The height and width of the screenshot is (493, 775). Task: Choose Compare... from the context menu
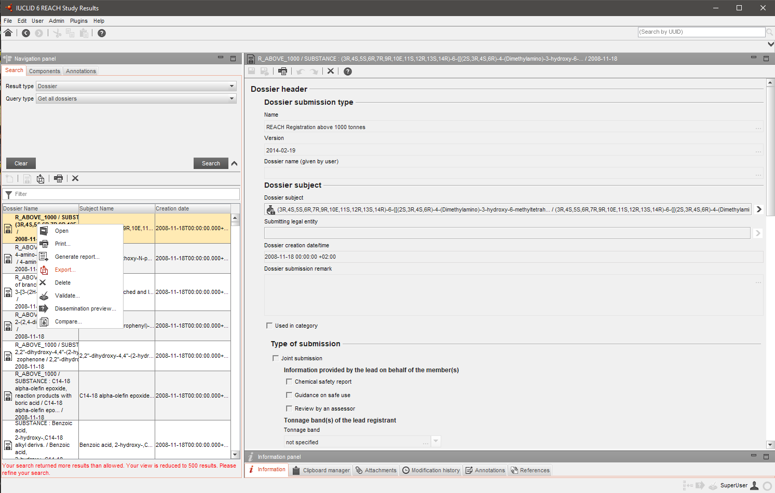[80, 321]
